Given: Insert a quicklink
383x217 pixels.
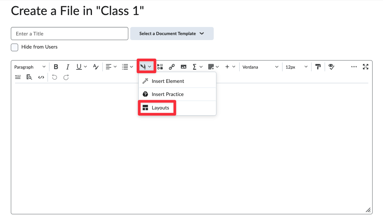Looking at the screenshot, I should (x=172, y=67).
